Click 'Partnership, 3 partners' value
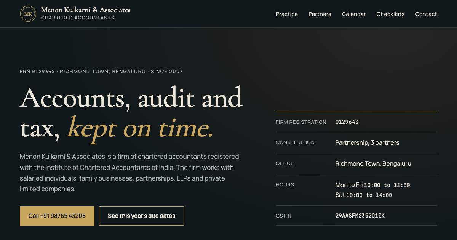This screenshot has width=457, height=240. (x=367, y=143)
